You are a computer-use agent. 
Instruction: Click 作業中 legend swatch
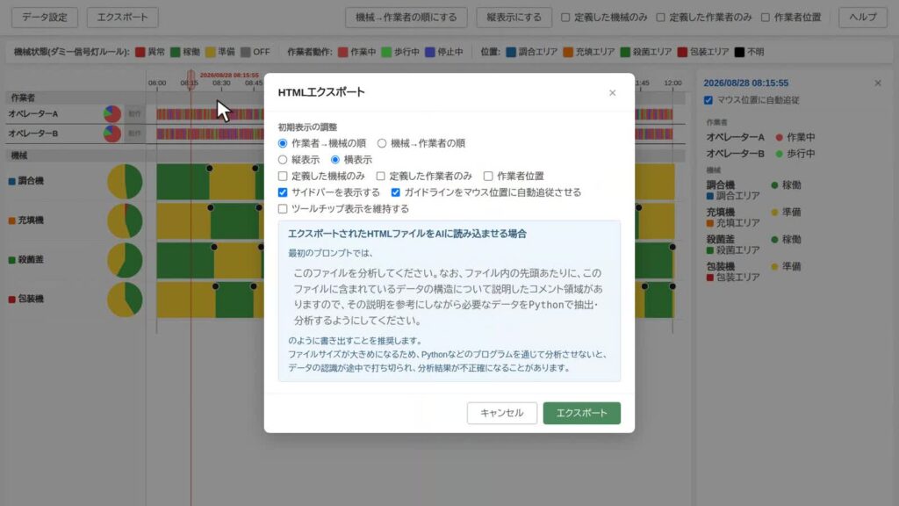[343, 52]
